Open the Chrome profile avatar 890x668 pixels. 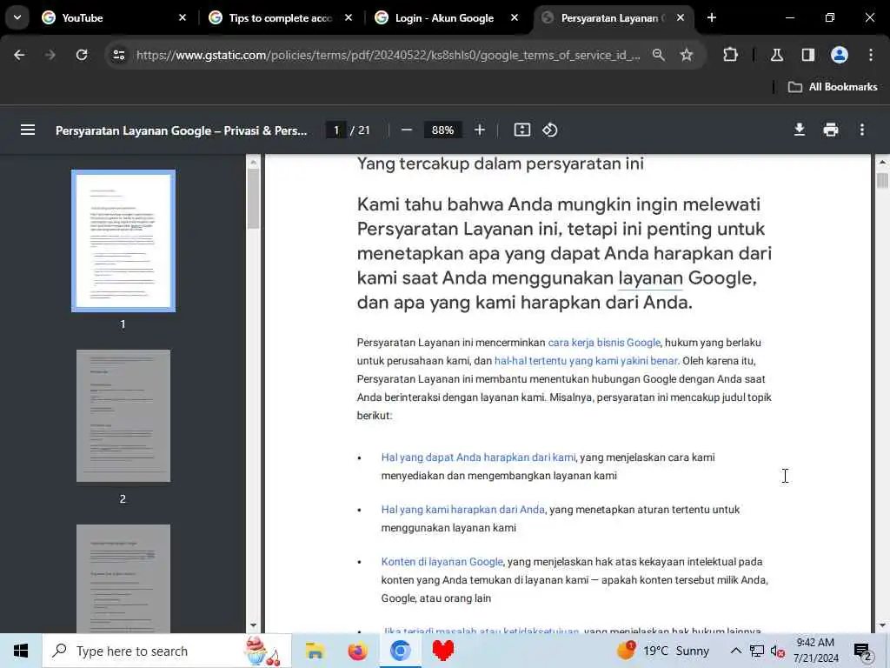[x=840, y=55]
